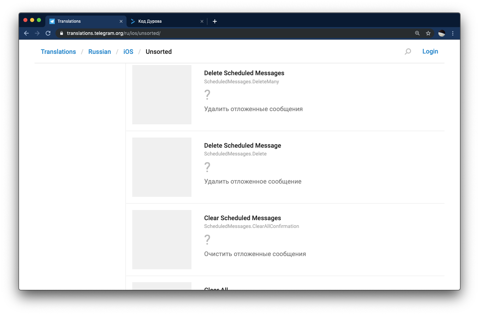Screen dimensions: 479x315
Task: Bookmark this page with the star icon
Action: click(x=428, y=33)
